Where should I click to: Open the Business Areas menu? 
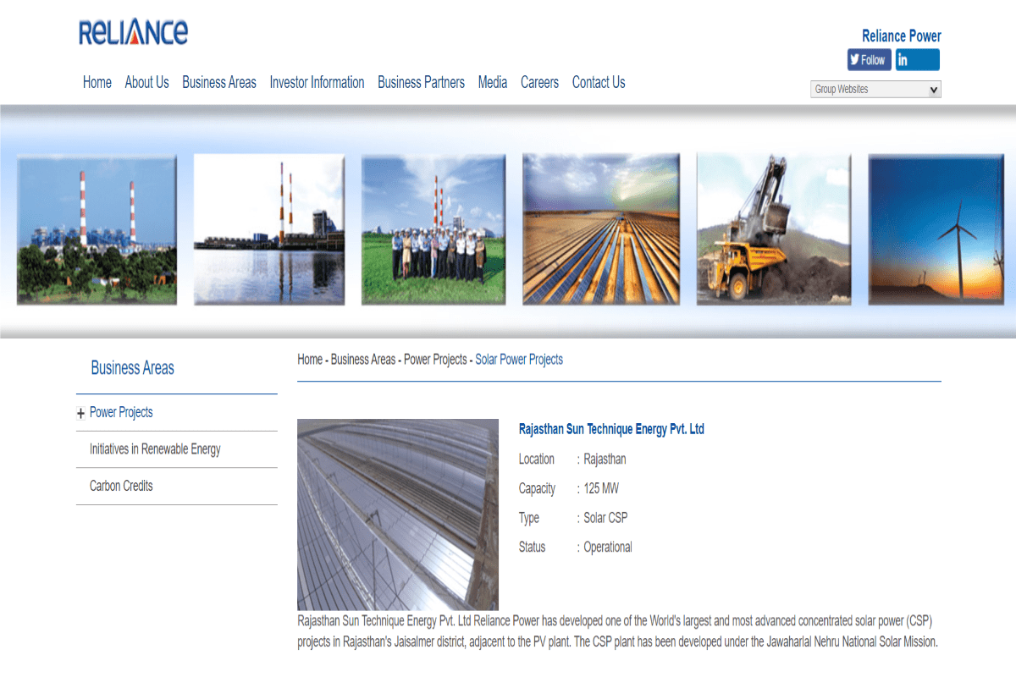pyautogui.click(x=218, y=82)
